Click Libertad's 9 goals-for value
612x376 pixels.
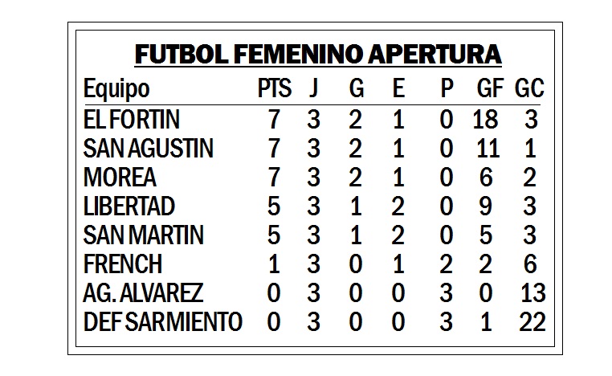click(x=486, y=206)
